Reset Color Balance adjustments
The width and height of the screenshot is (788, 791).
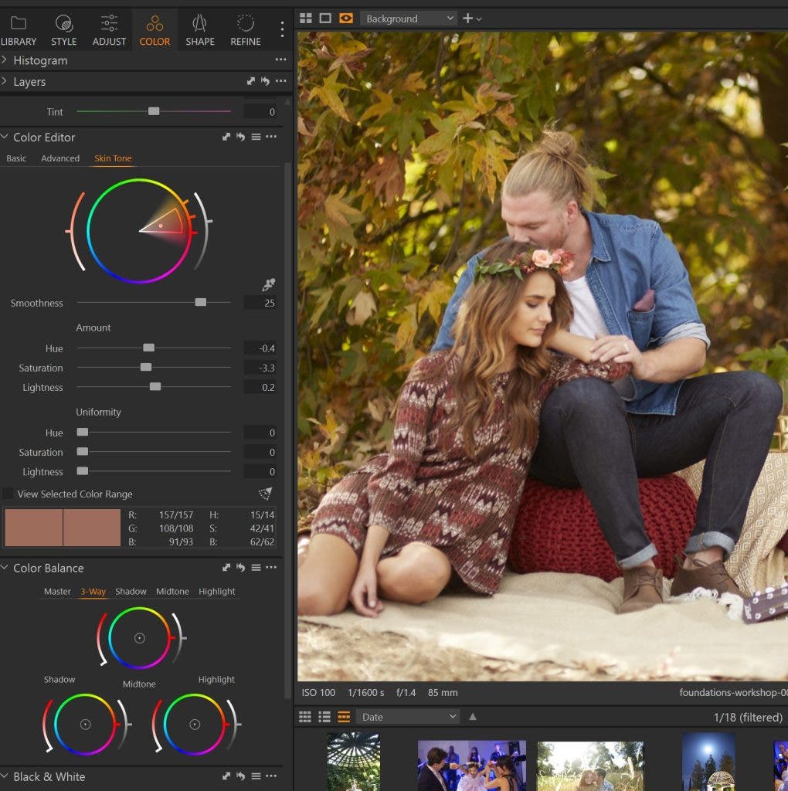pyautogui.click(x=240, y=568)
